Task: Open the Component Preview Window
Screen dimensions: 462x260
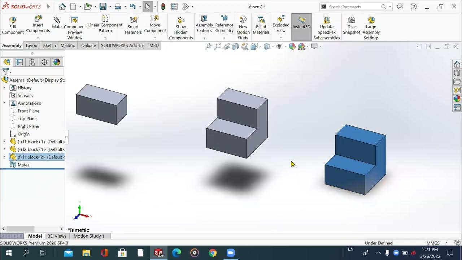Action: pos(75,28)
